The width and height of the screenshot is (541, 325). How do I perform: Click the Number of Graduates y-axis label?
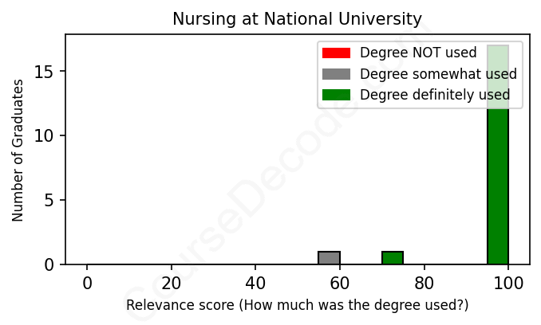(18, 150)
